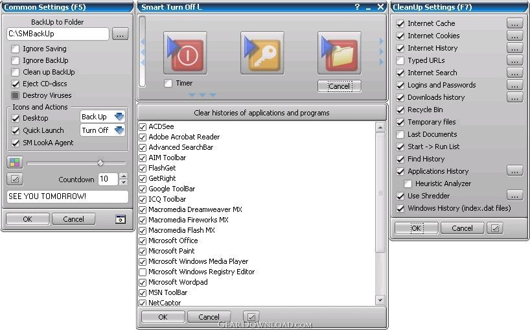Browse for BackUp folder with ellipsis button
The width and height of the screenshot is (530, 330).
pyautogui.click(x=121, y=34)
